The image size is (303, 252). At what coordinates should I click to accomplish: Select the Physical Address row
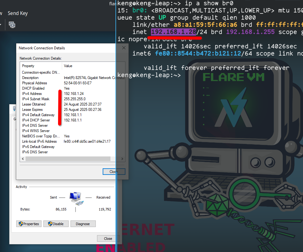(x=34, y=83)
